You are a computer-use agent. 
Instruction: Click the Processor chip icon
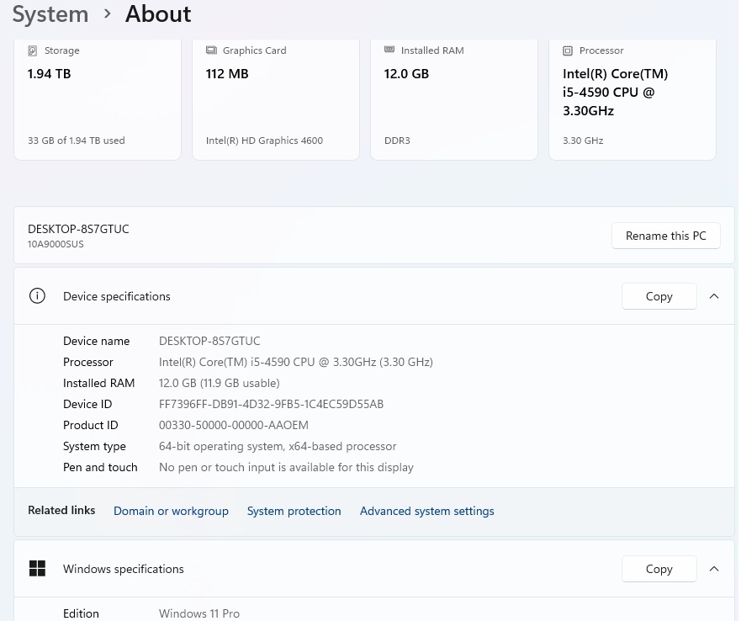tap(568, 50)
